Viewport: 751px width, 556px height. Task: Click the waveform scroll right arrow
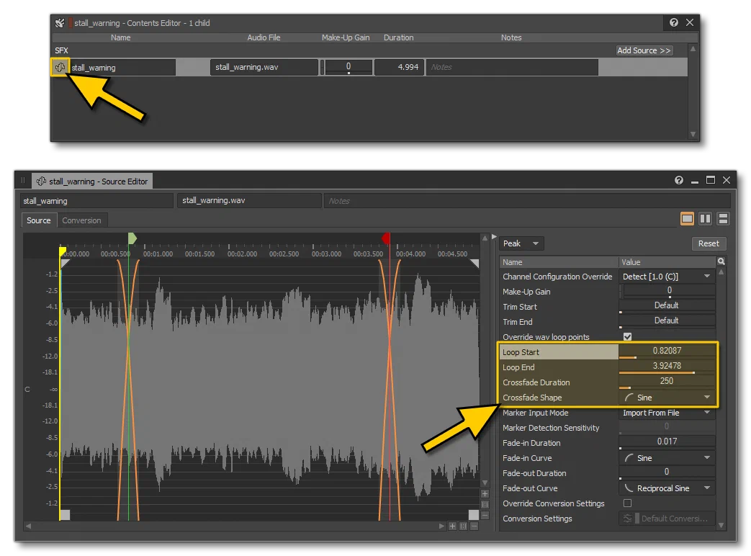click(441, 526)
